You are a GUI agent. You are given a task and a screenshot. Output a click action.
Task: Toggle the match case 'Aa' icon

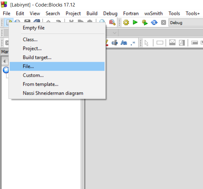tap(124, 43)
